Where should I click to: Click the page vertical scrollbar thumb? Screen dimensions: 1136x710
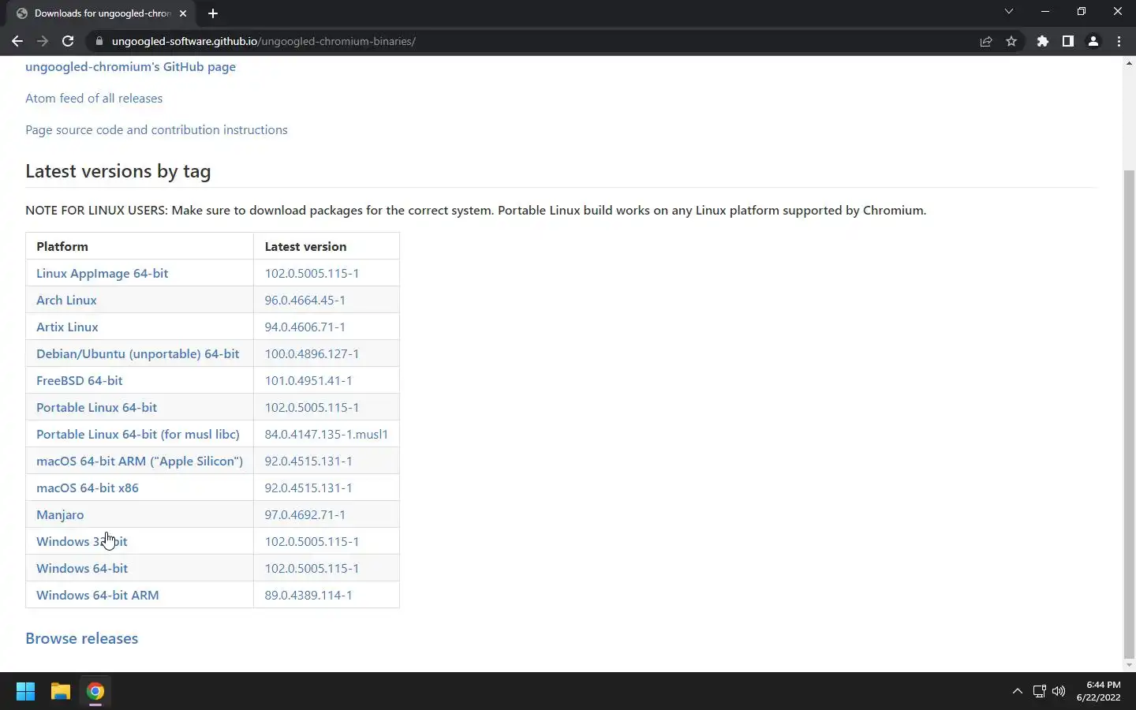pos(1129,413)
